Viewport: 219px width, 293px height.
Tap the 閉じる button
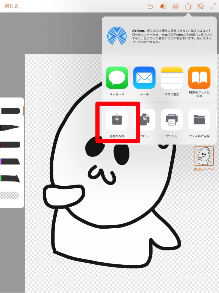(x=11, y=6)
